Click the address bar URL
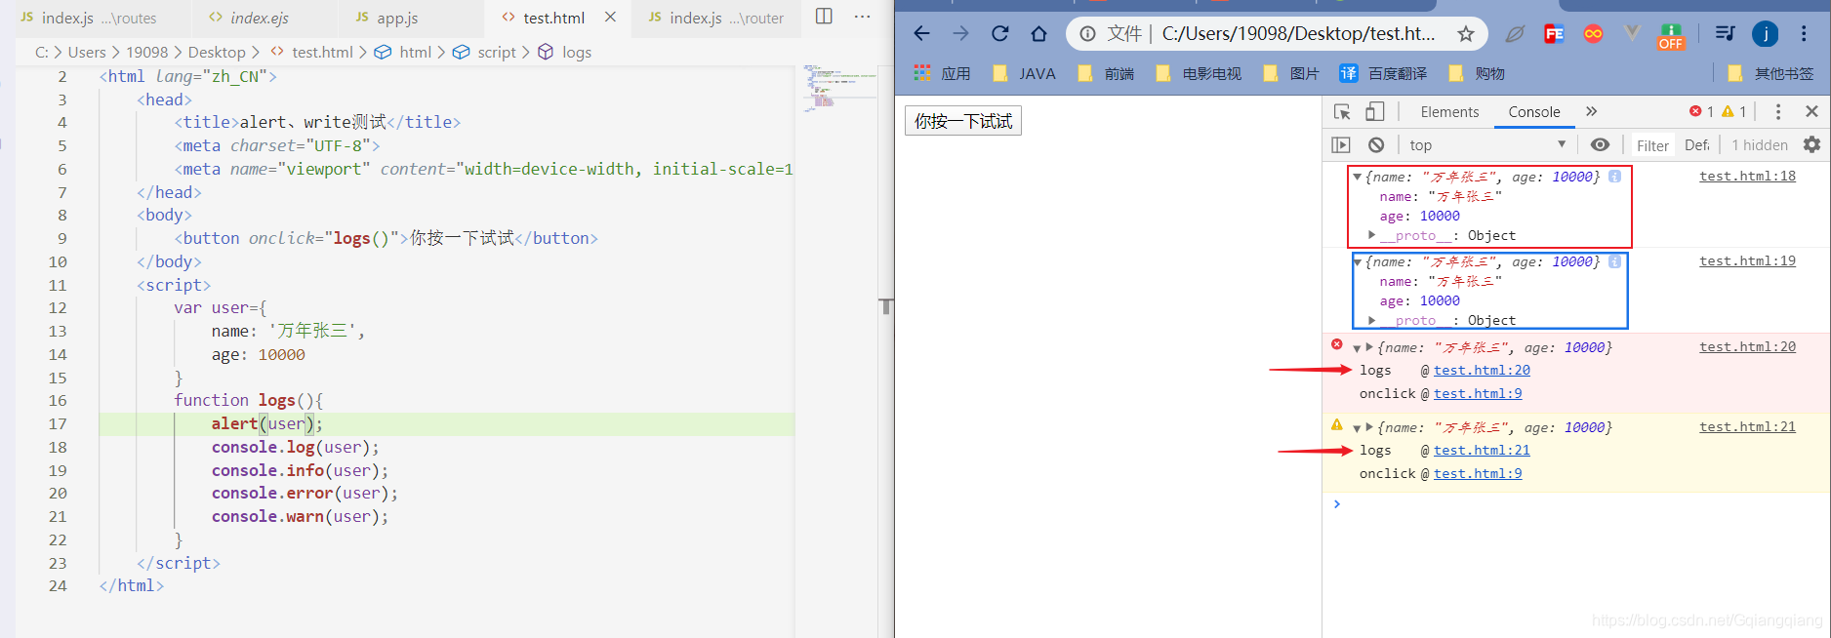The width and height of the screenshot is (1831, 638). pyautogui.click(x=1298, y=34)
